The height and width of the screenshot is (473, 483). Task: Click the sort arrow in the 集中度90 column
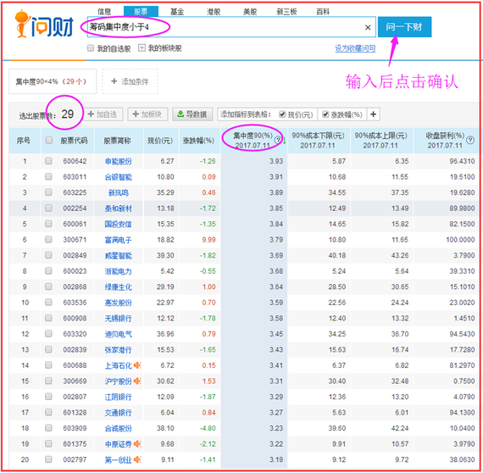[x=285, y=141]
